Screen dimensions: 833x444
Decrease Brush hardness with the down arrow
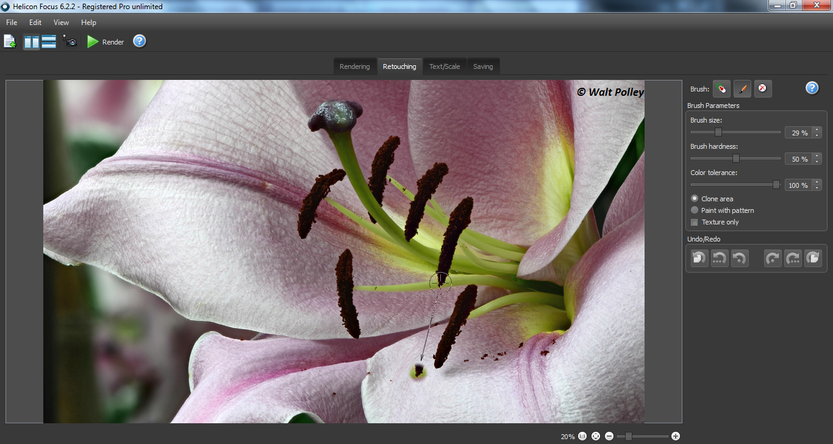(x=817, y=162)
